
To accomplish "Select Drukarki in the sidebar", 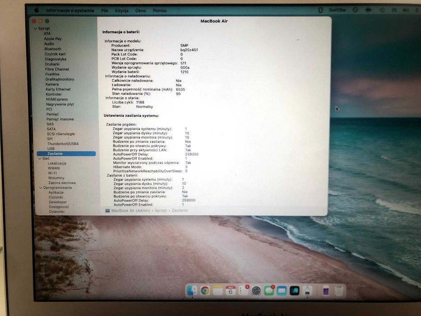I will 52,64.
